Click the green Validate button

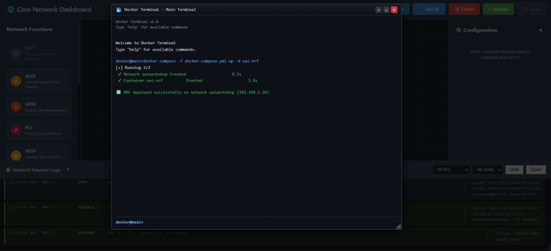498,9
